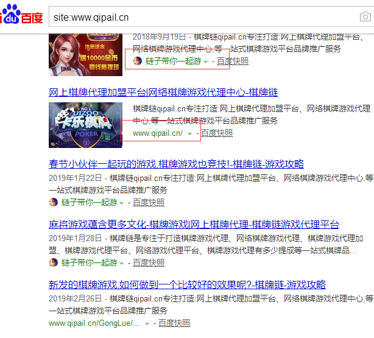Open result 新发的棋牌游戏,如何做到一个比较好的效果呢
374x338 pixels.
click(187, 284)
